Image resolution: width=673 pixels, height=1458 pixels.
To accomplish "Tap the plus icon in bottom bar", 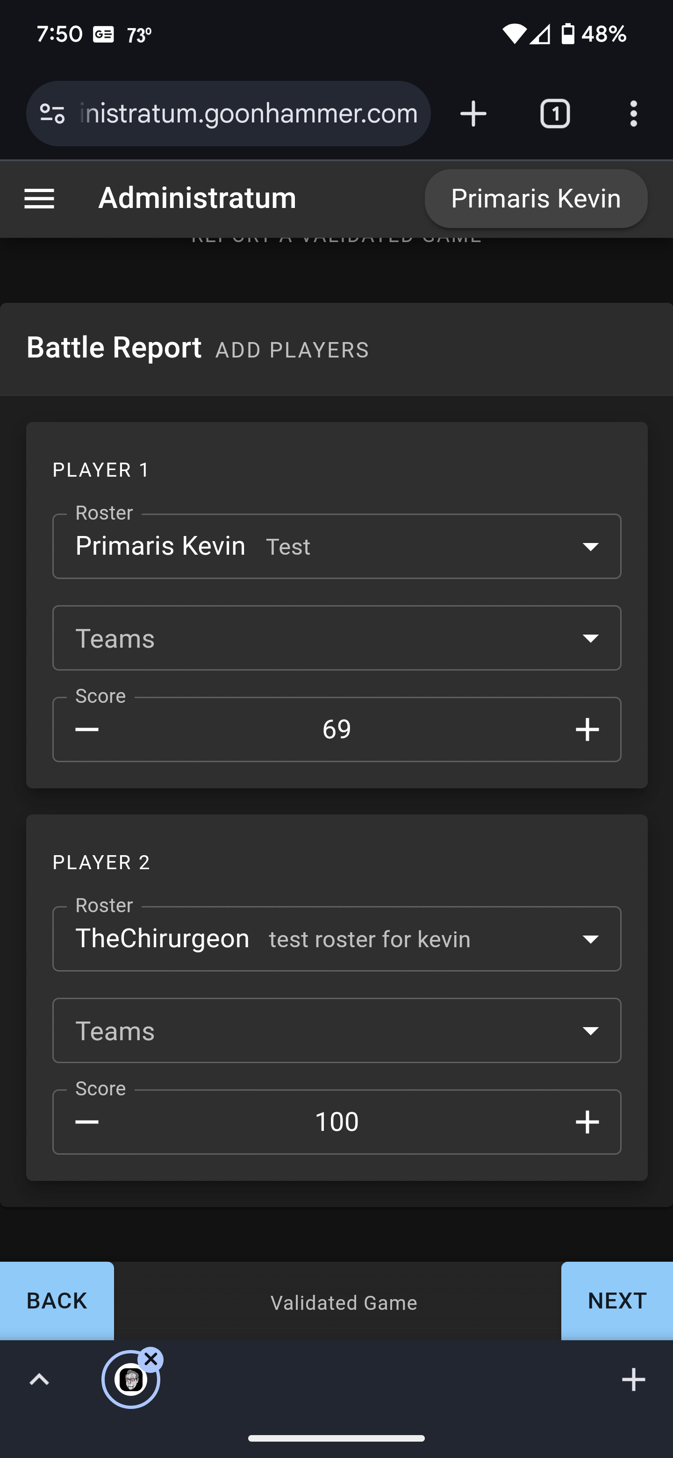I will tap(633, 1379).
